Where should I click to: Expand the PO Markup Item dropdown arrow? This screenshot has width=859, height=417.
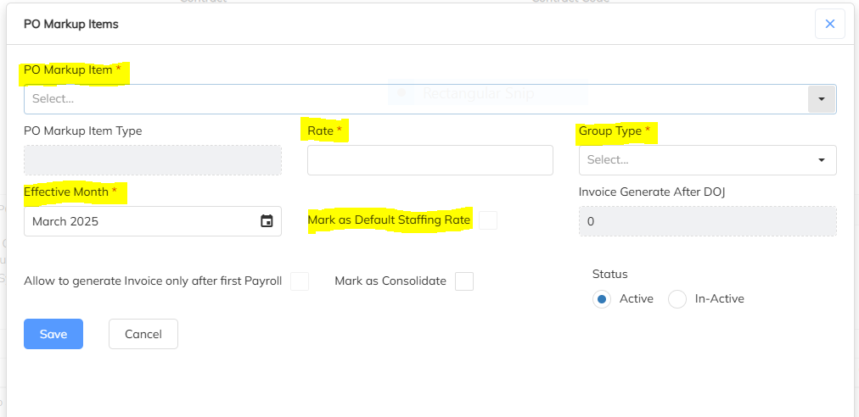821,99
